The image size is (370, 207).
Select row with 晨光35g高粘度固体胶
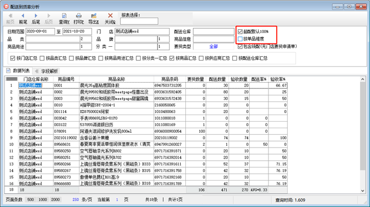pos(146,85)
